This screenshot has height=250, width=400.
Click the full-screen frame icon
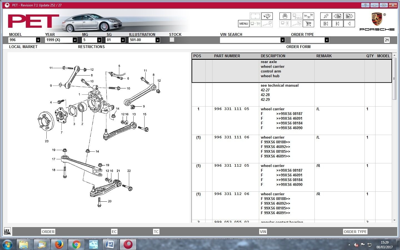pyautogui.click(x=255, y=16)
